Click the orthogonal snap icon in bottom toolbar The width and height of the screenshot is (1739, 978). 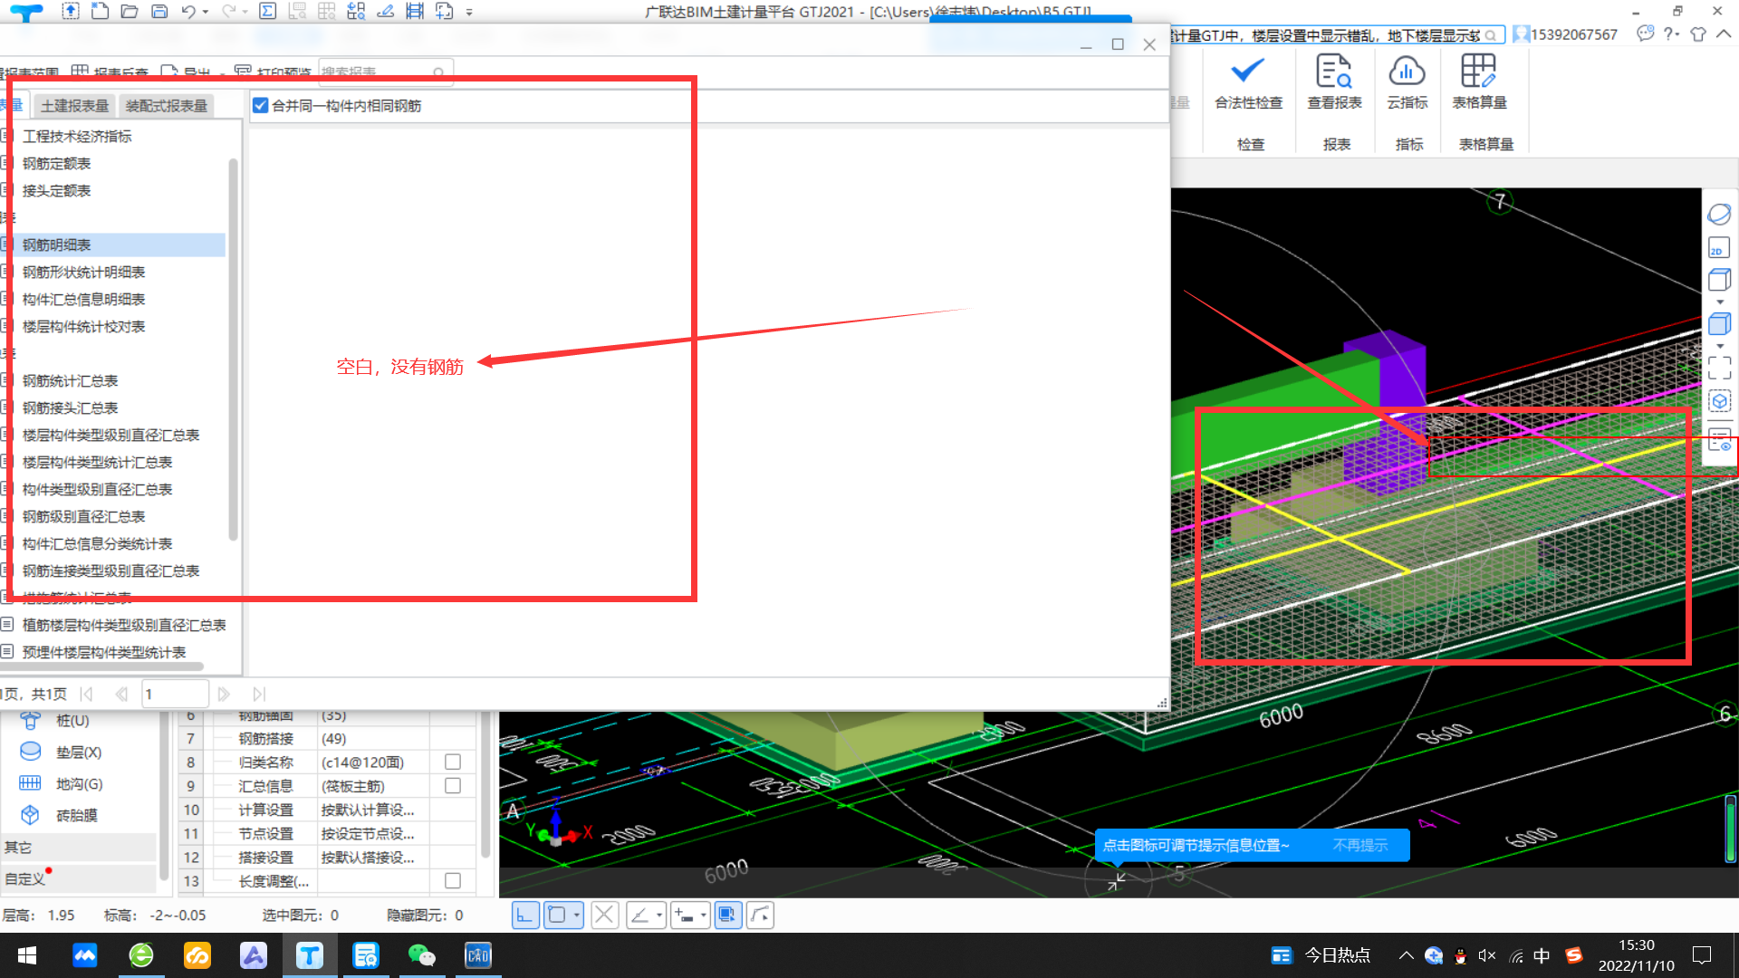coord(525,916)
